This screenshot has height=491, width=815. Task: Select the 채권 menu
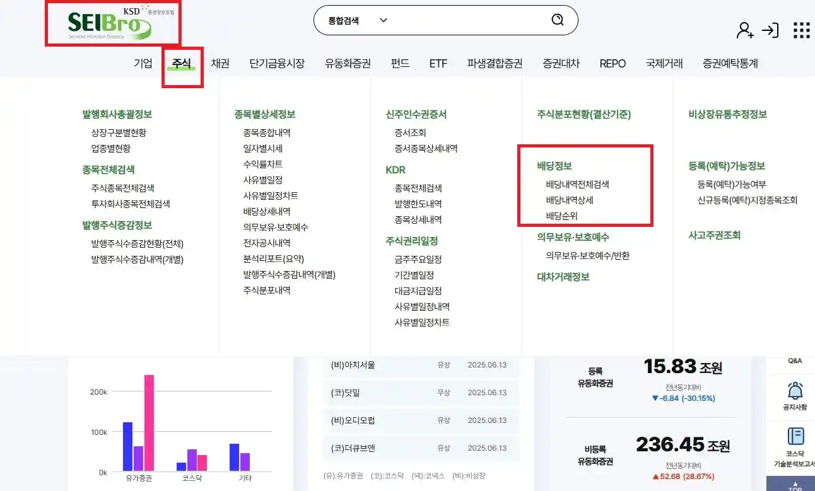220,63
